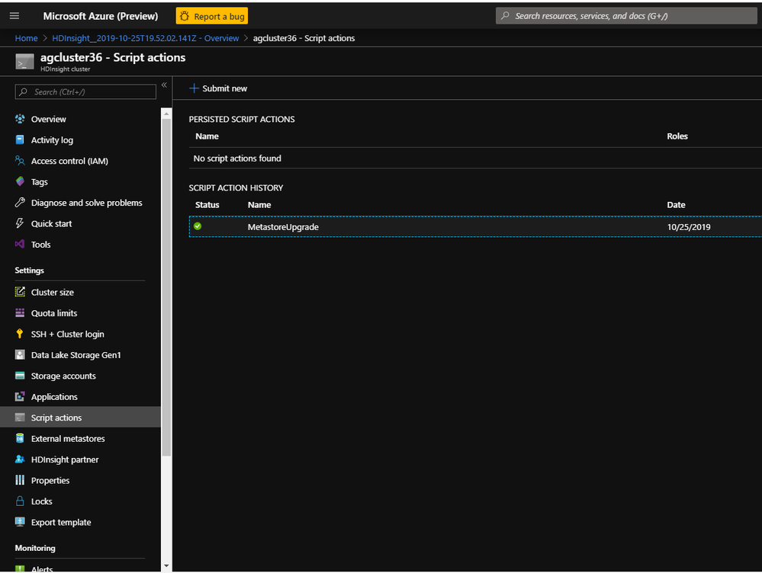Click the SSH + Cluster login key icon

point(20,334)
